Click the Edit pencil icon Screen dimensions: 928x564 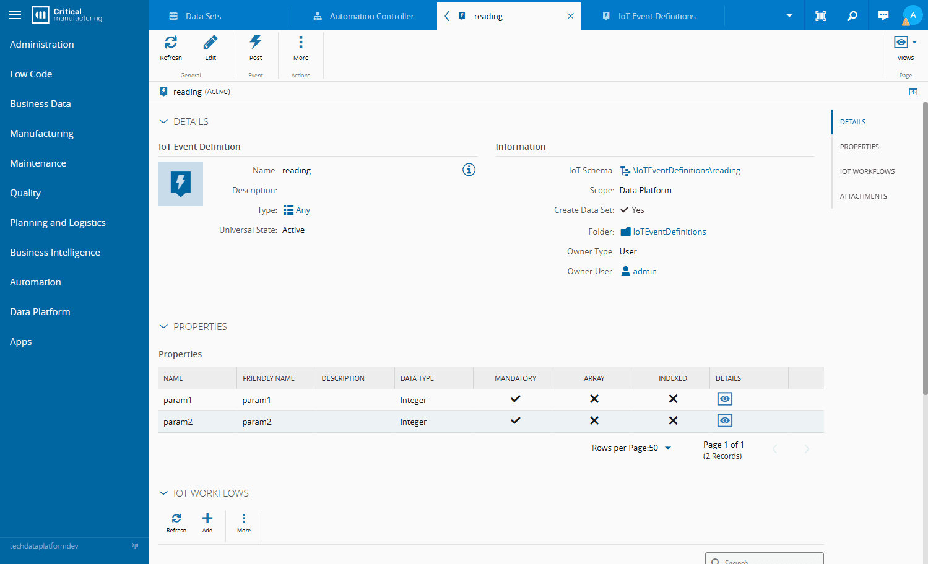210,43
